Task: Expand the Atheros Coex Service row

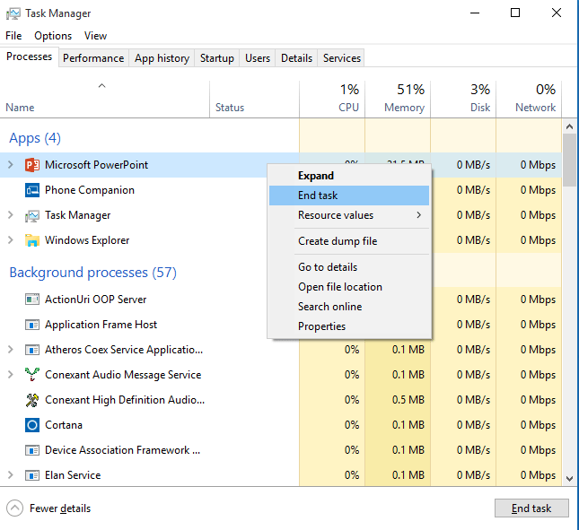Action: (x=11, y=349)
